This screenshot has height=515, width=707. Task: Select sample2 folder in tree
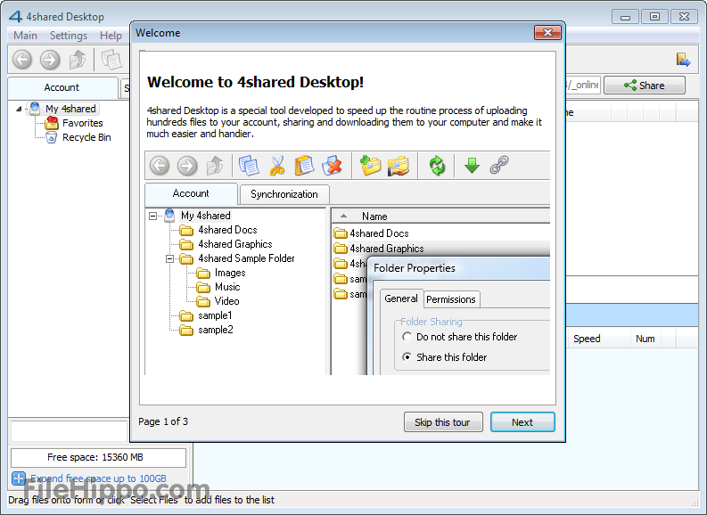pyautogui.click(x=216, y=331)
